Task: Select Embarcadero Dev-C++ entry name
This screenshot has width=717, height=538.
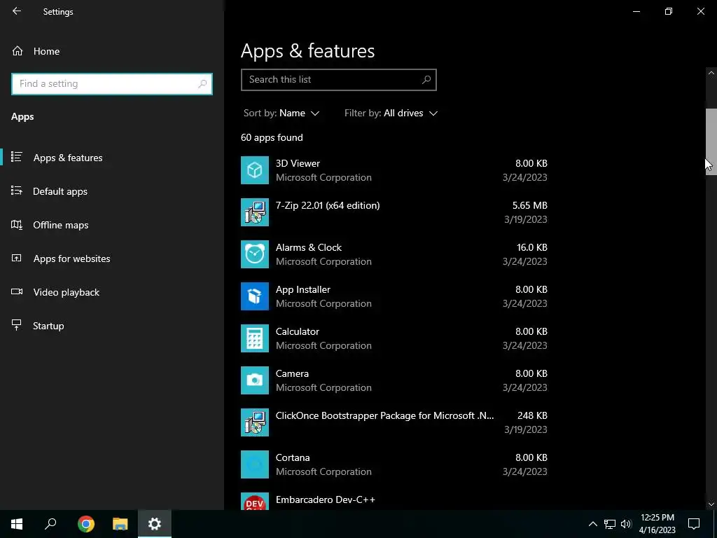Action: (x=325, y=500)
